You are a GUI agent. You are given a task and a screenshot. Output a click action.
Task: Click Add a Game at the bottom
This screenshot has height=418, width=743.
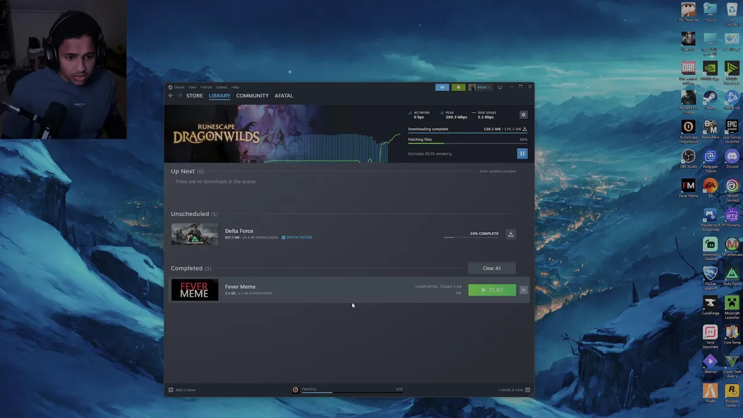pos(182,390)
